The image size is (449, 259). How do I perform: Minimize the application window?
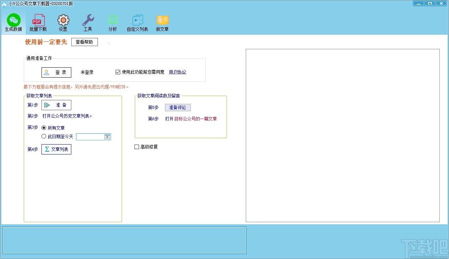[418, 3]
